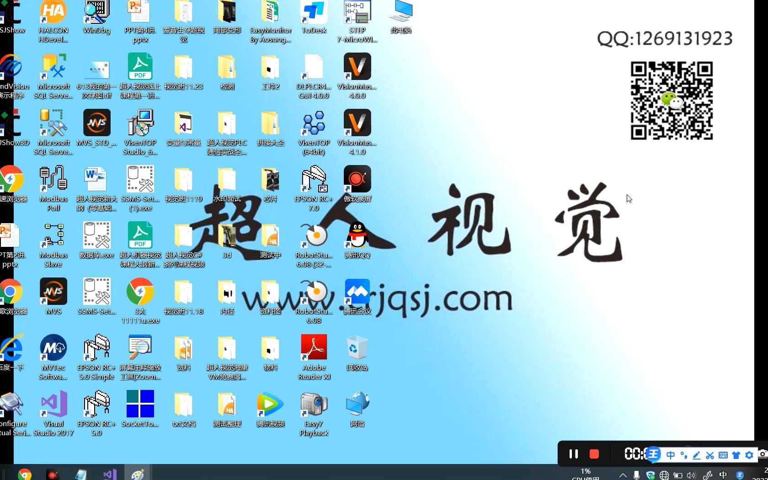Open volume control in system tray
The height and width of the screenshot is (480, 768).
click(691, 475)
